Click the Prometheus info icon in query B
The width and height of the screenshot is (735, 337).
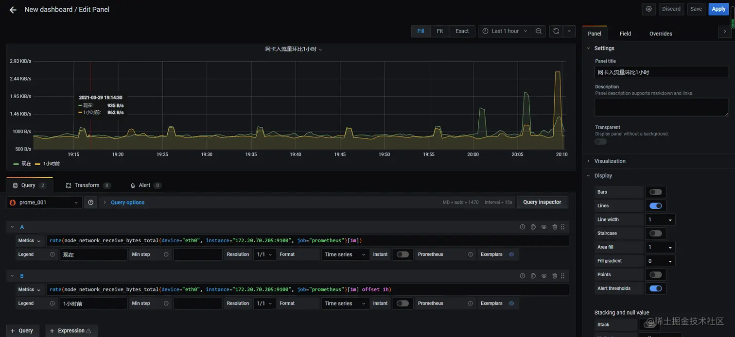tap(471, 303)
